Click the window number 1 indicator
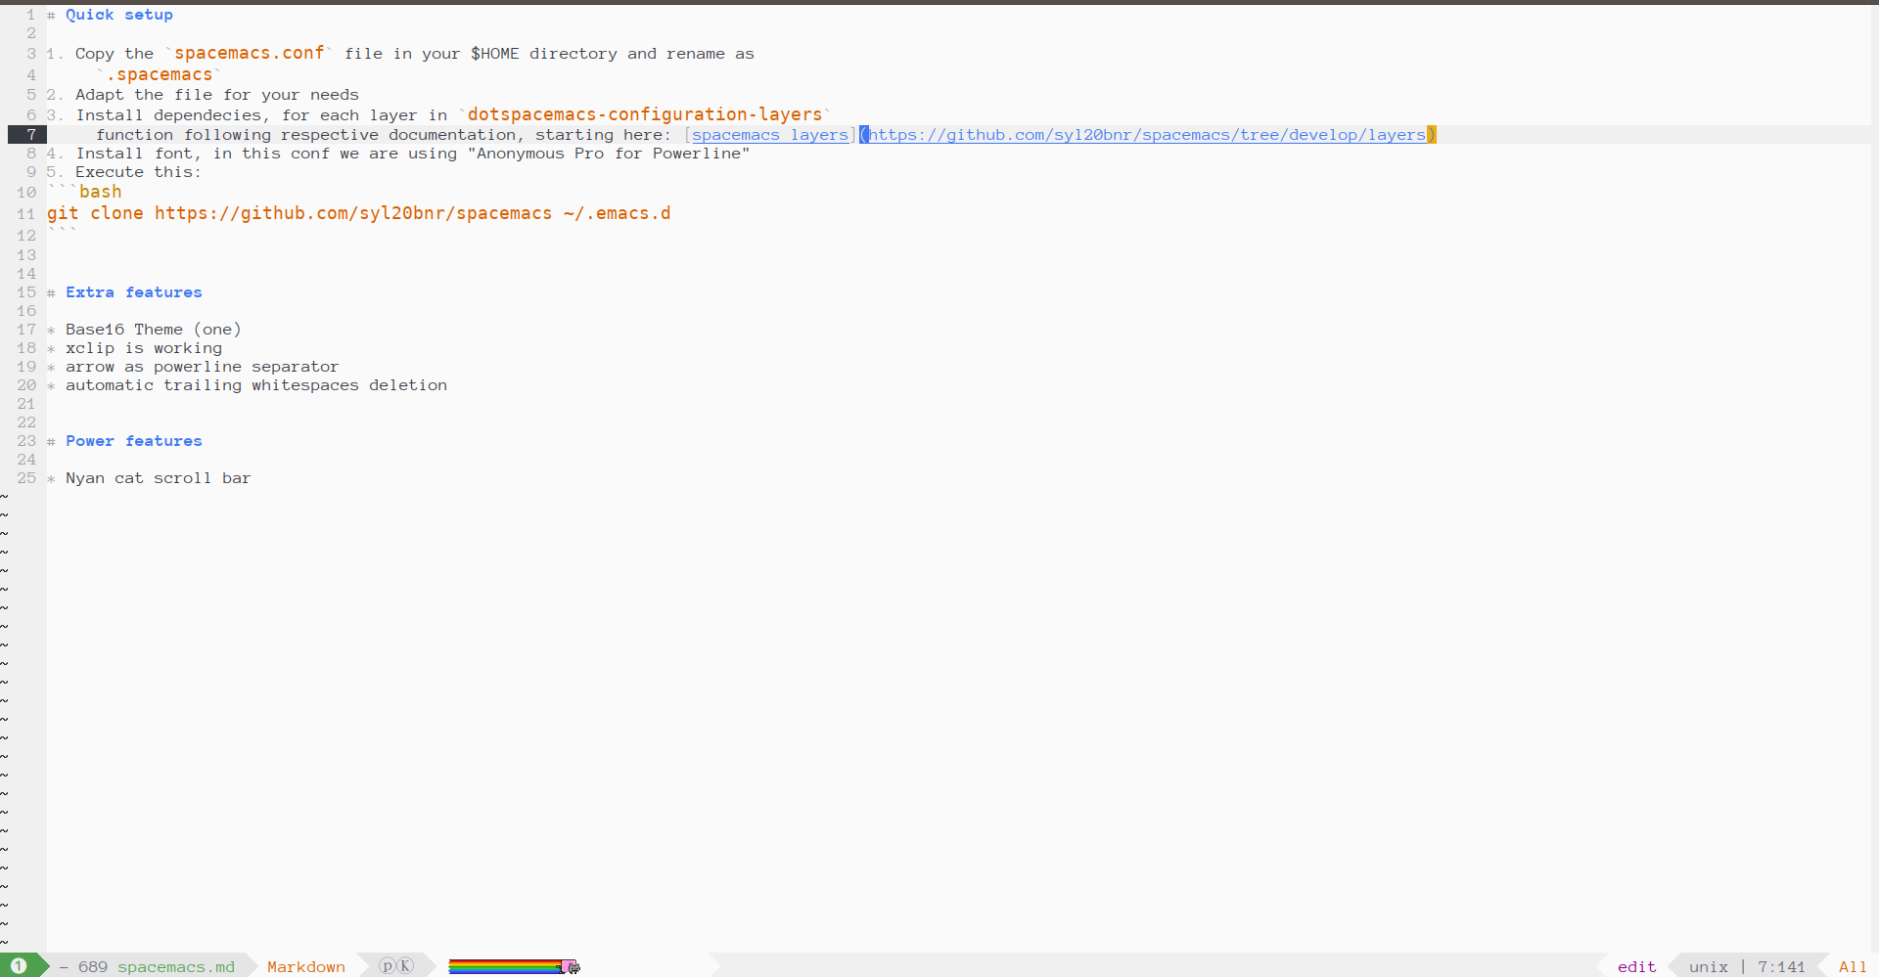 pyautogui.click(x=19, y=966)
